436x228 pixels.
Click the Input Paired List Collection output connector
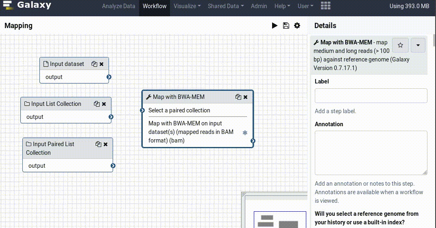(113, 166)
